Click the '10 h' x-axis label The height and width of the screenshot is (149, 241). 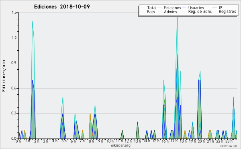110,141
